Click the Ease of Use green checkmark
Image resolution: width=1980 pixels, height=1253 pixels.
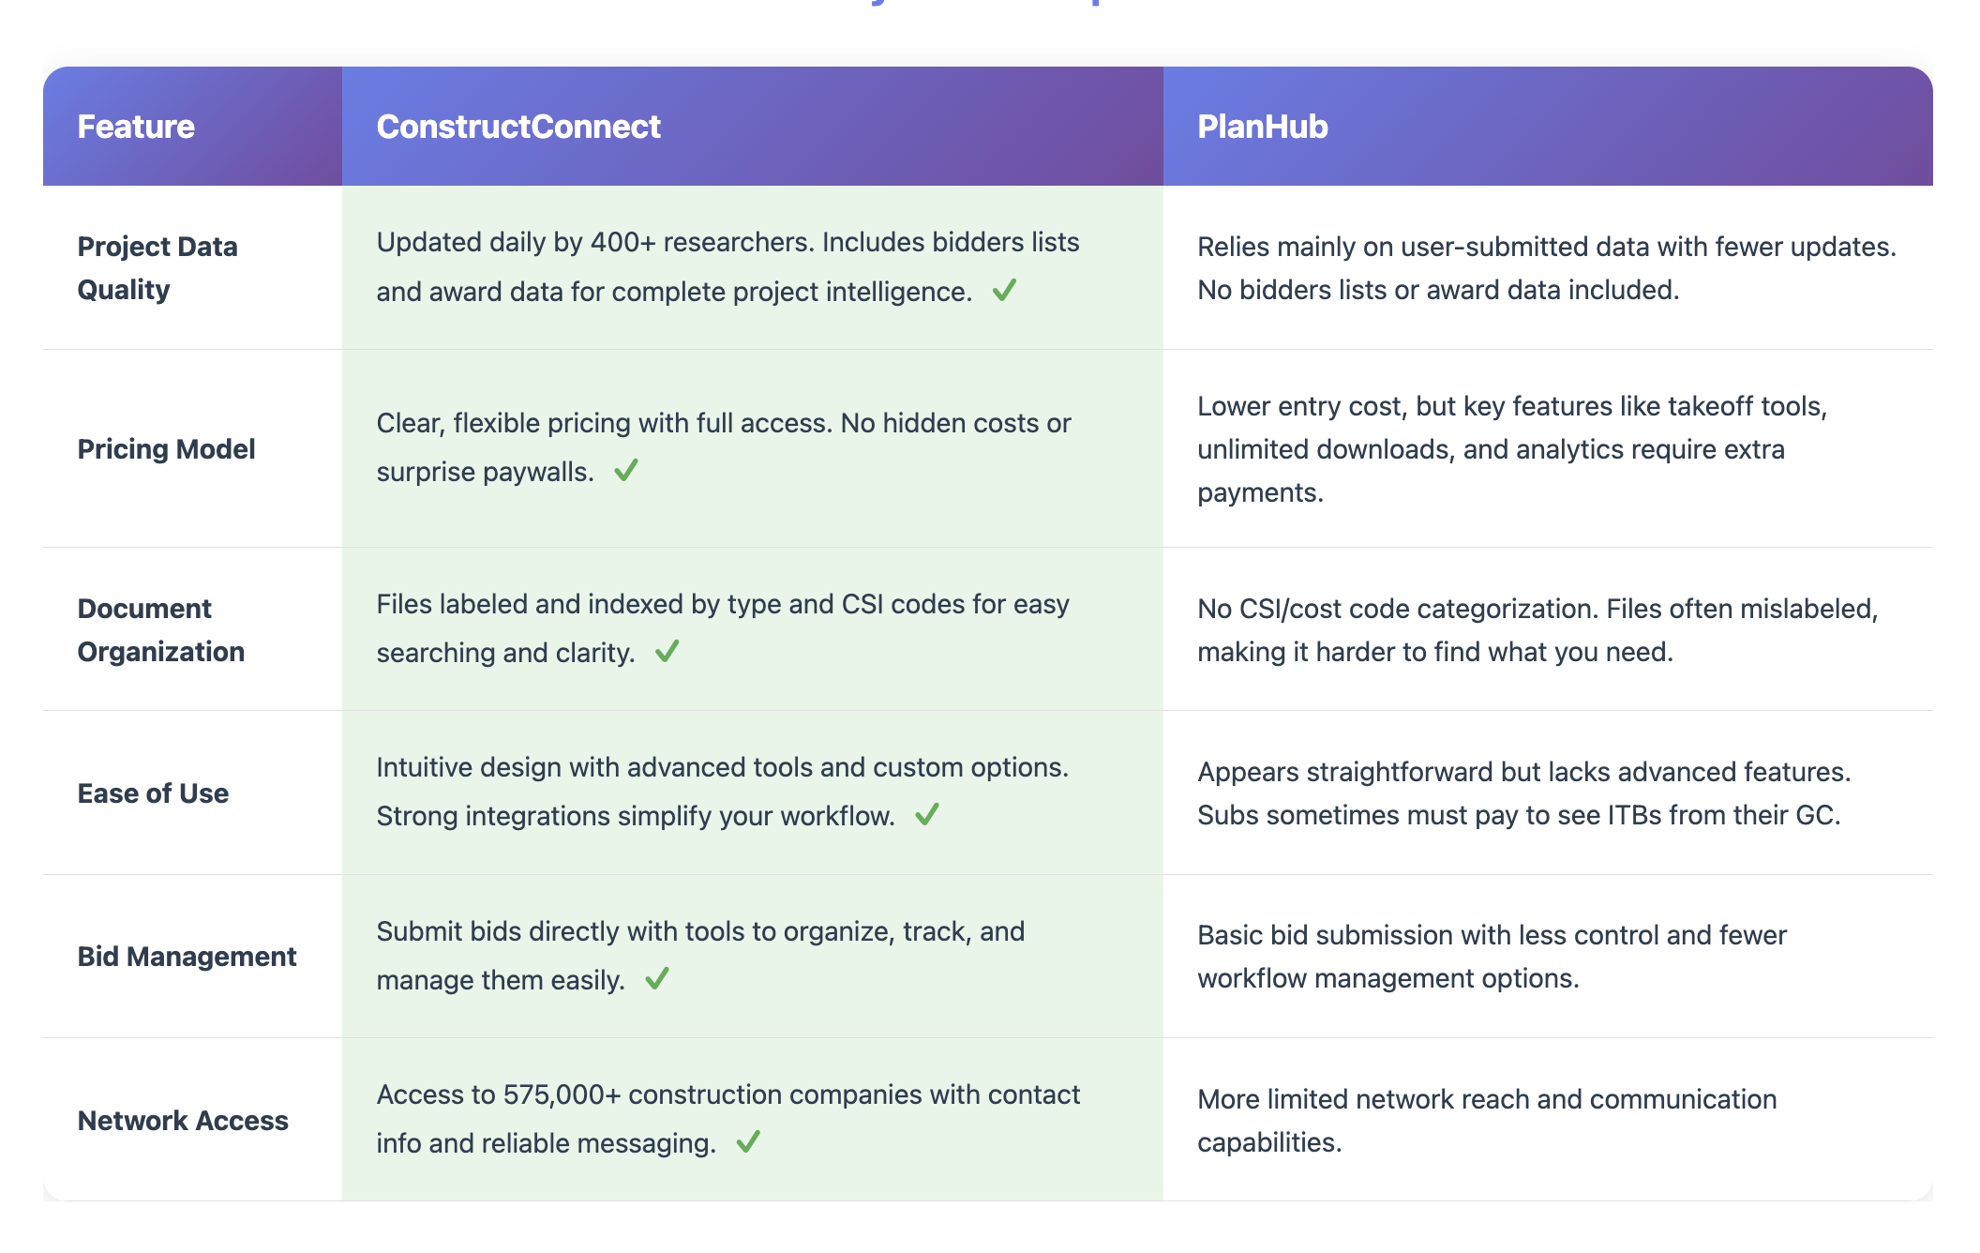pyautogui.click(x=927, y=814)
